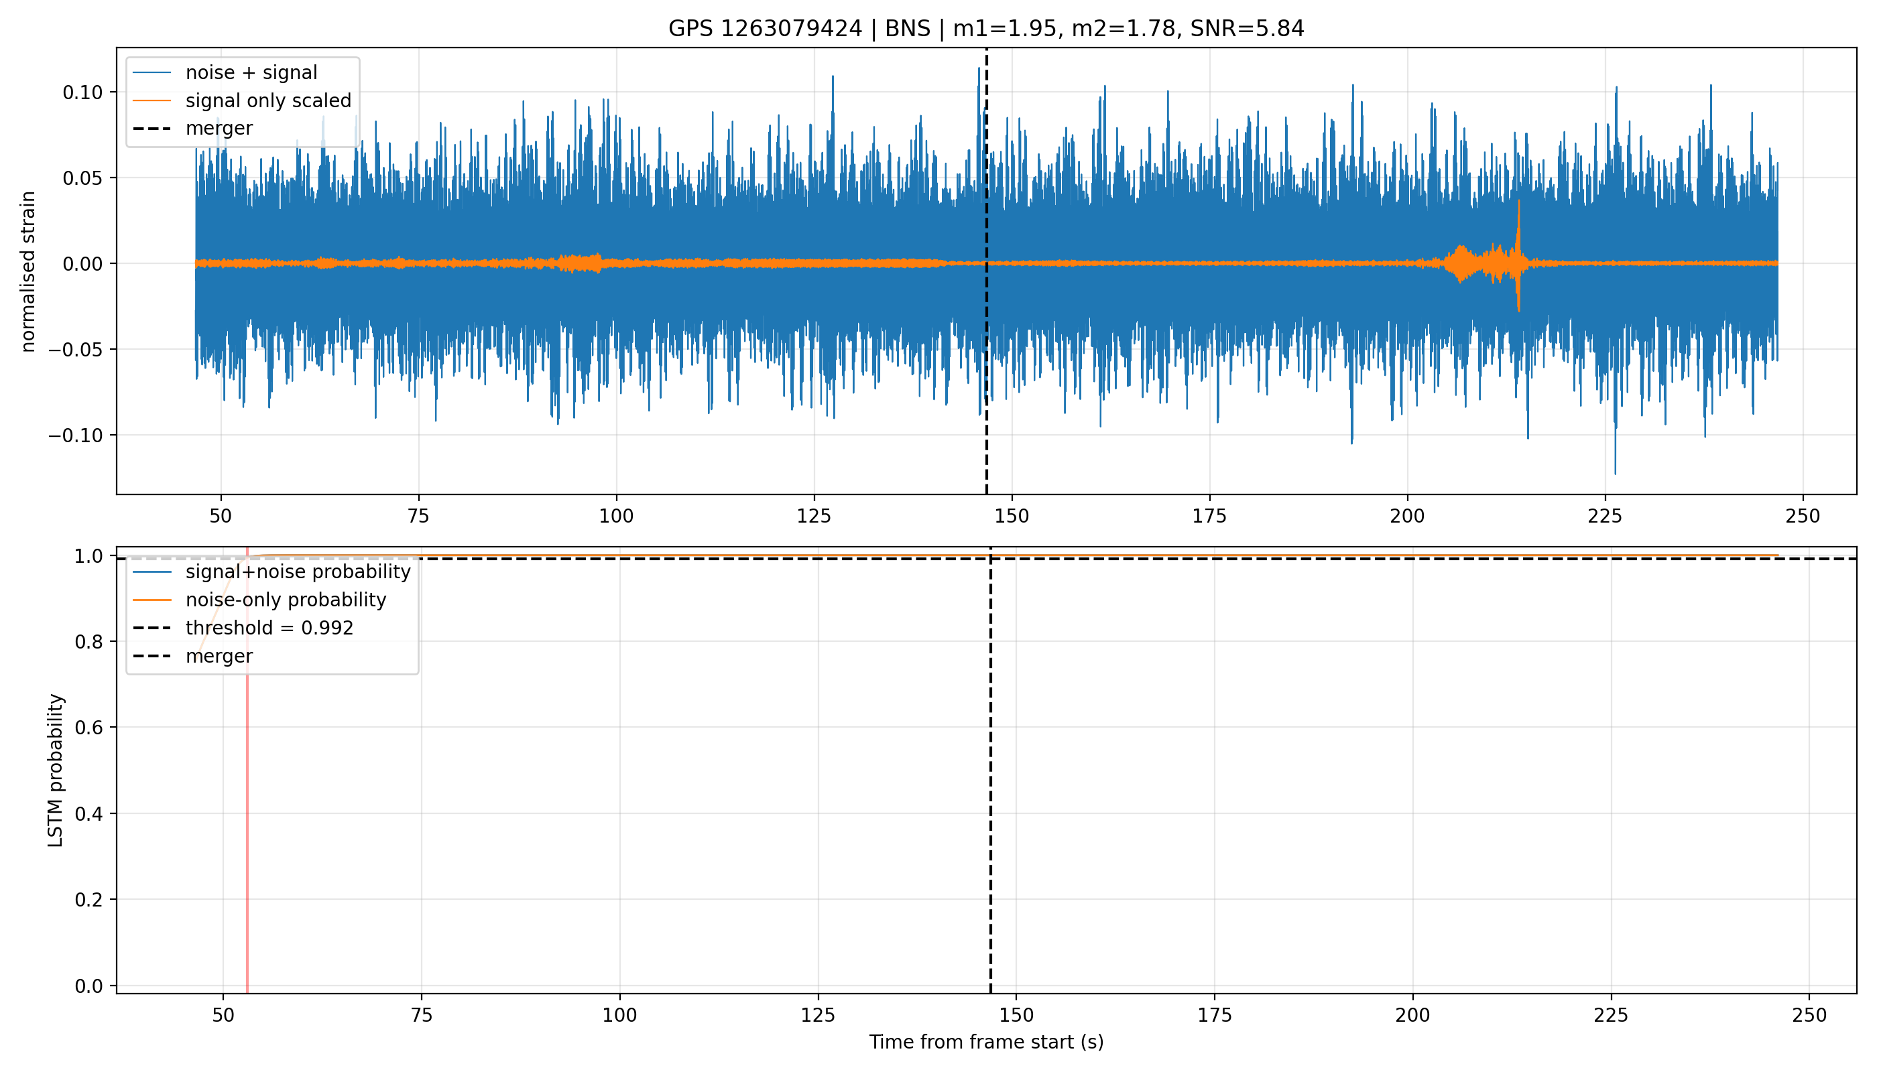
Task: Click the 'threshold = 0.992' legend entry
Action: 243,628
